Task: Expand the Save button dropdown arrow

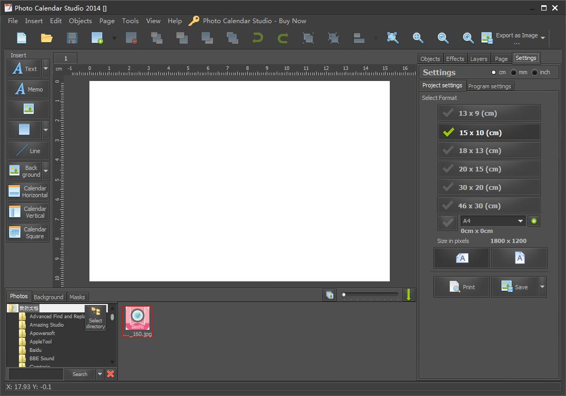Action: point(542,287)
